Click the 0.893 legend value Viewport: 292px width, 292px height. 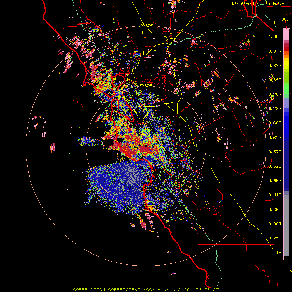tap(275, 65)
